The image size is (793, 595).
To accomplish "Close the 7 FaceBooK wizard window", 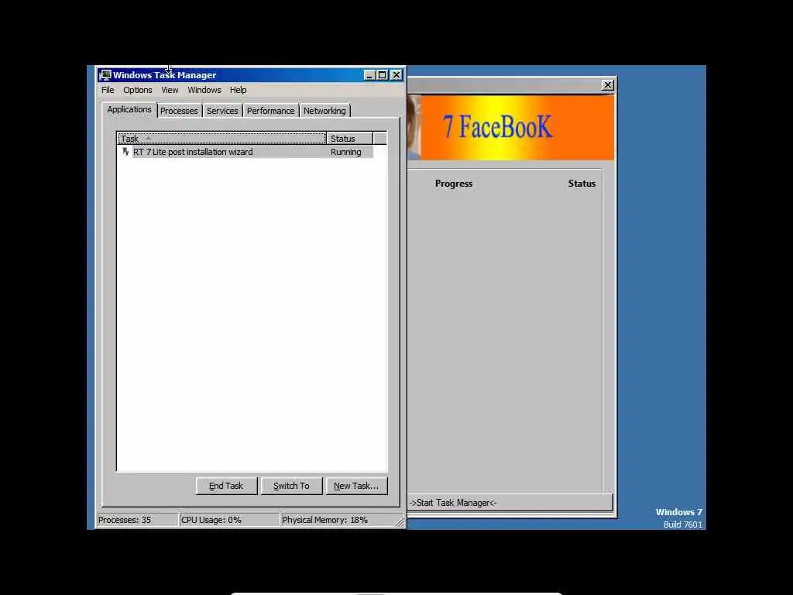I will 608,85.
